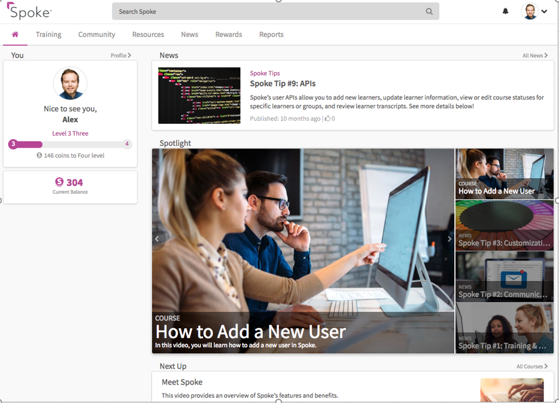Open Spoke Tip #9: APIs article
The width and height of the screenshot is (559, 403).
coord(282,84)
